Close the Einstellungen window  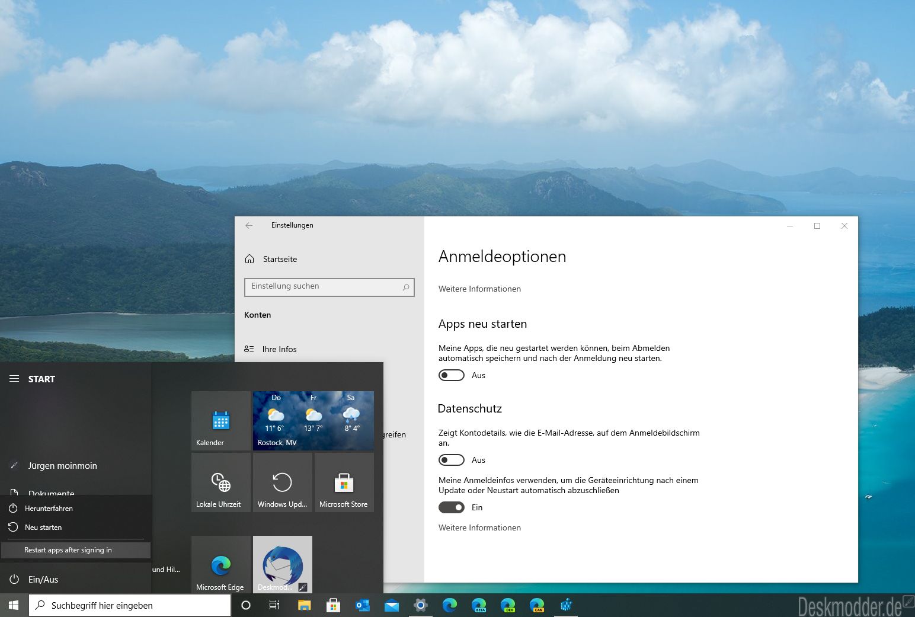coord(844,226)
